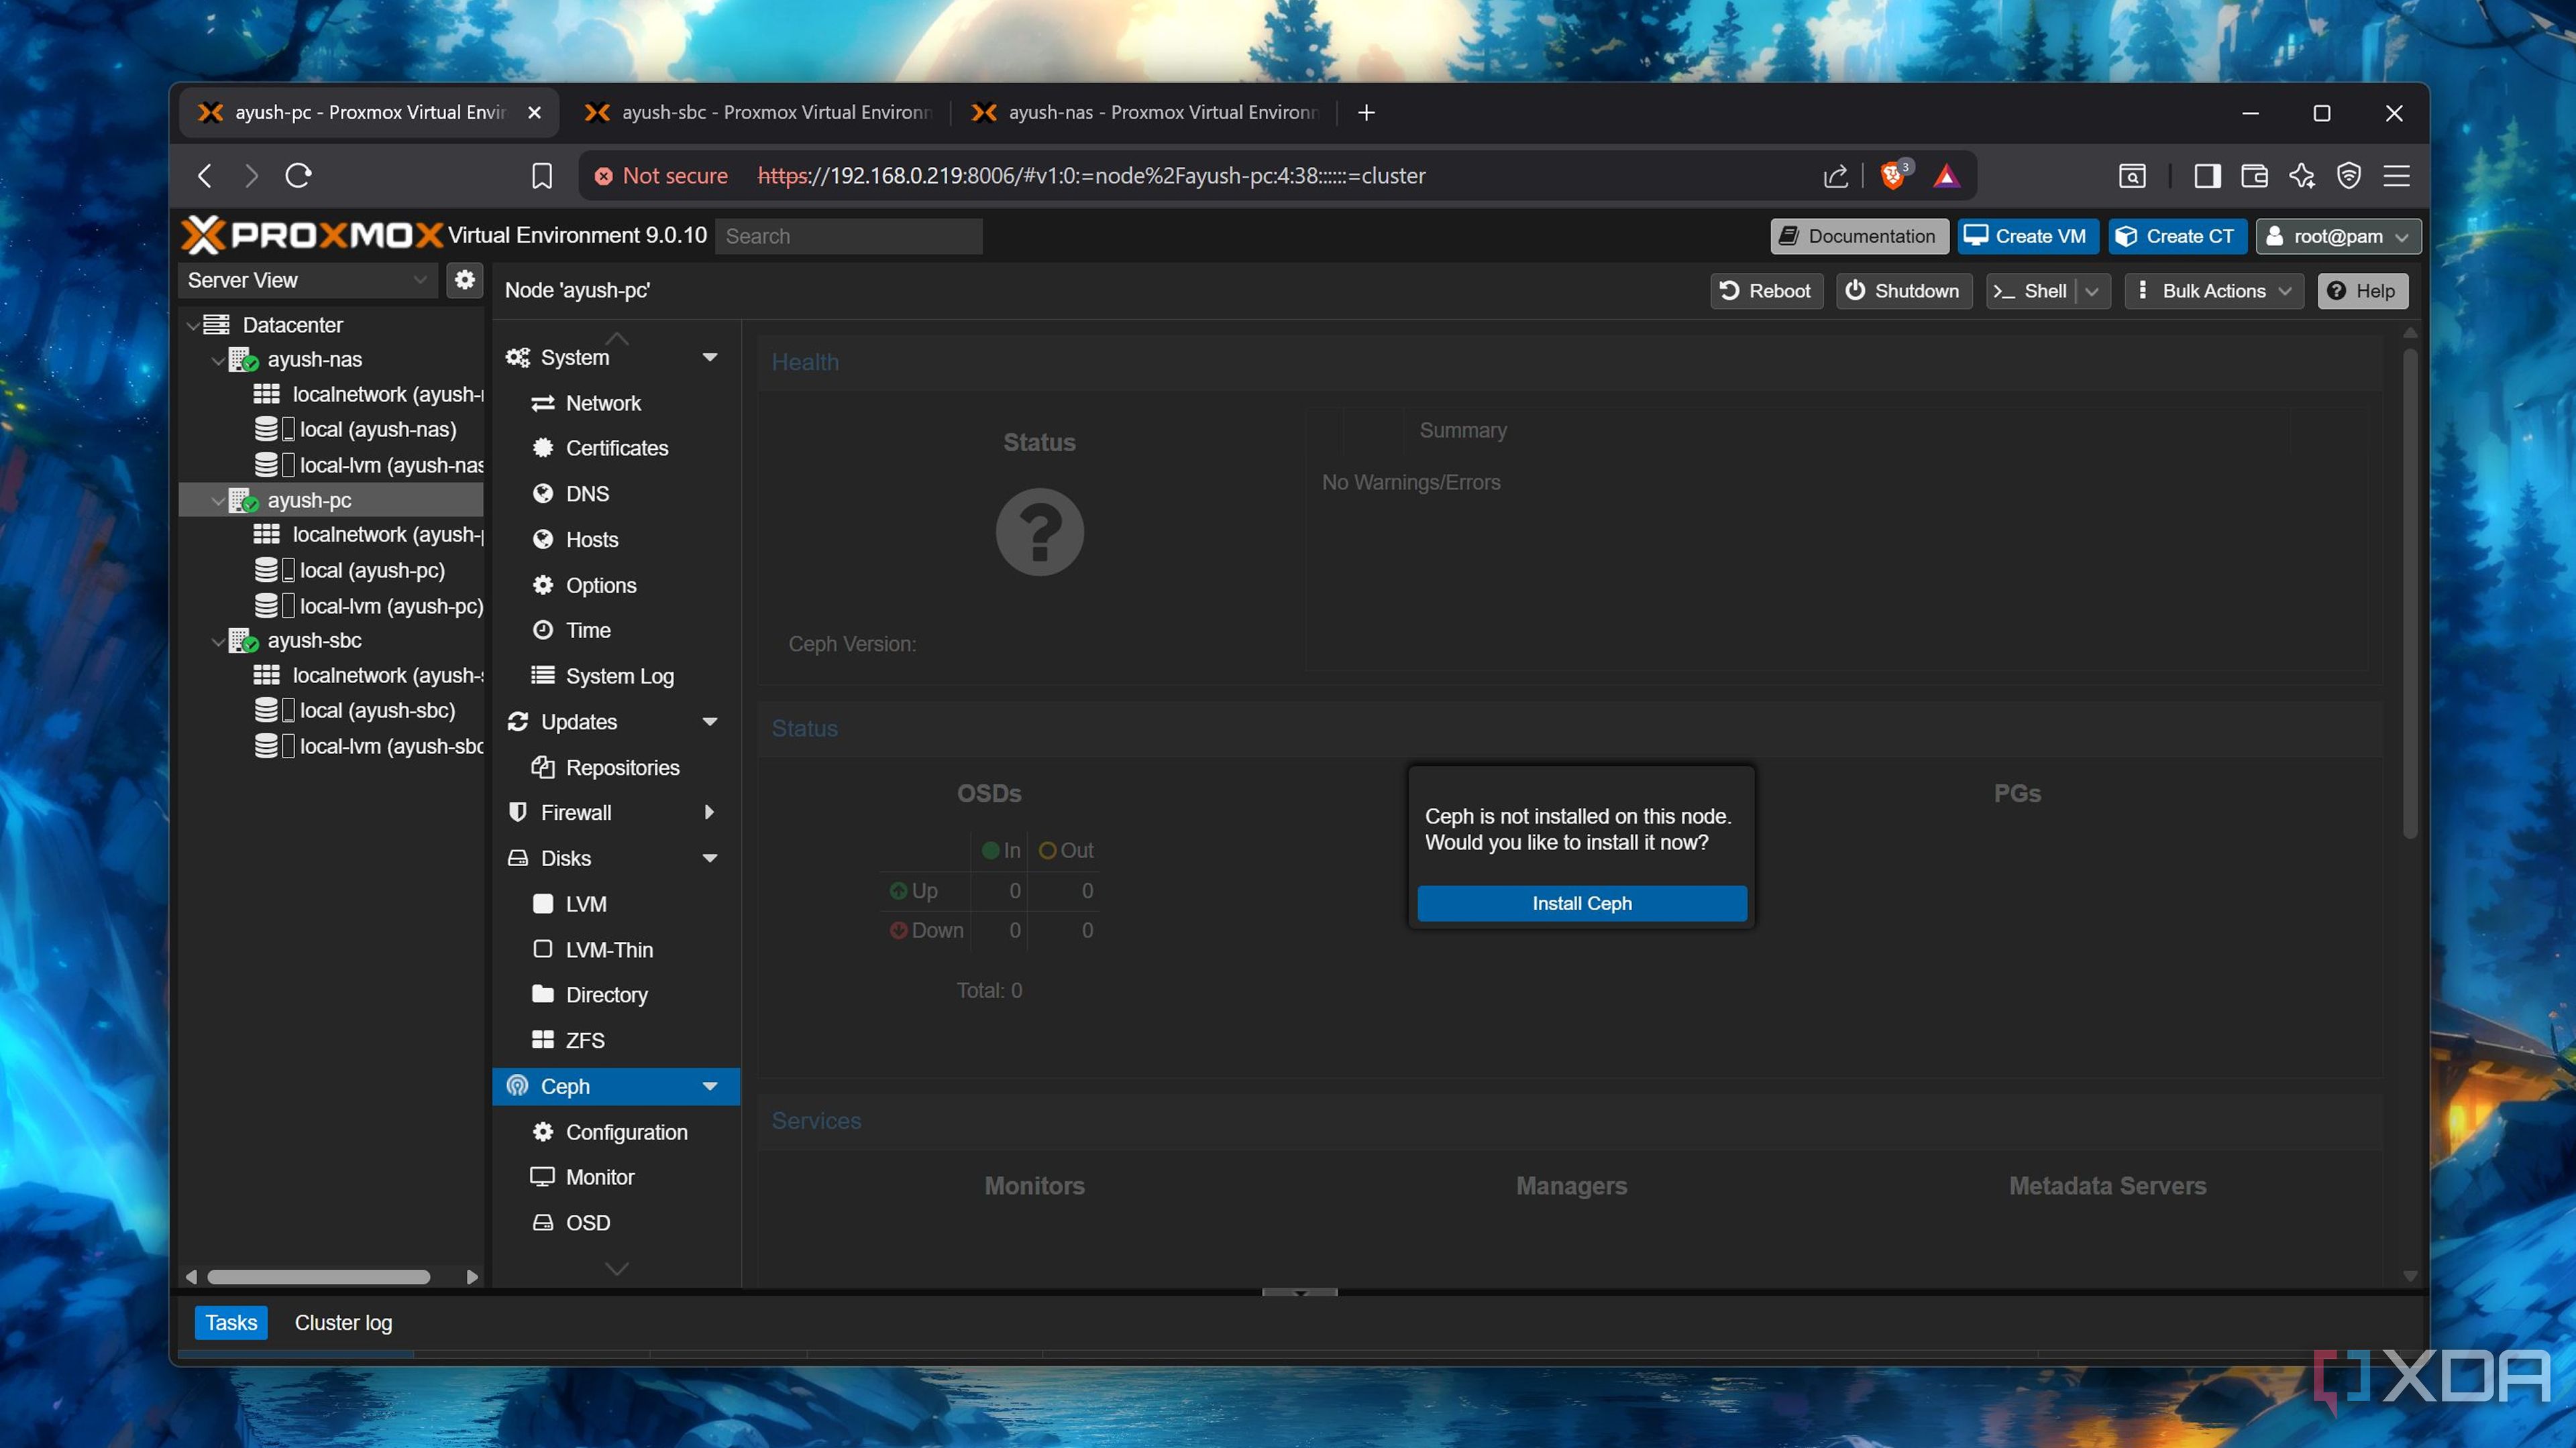Click the Brave Shields icon in address bar

1893,175
